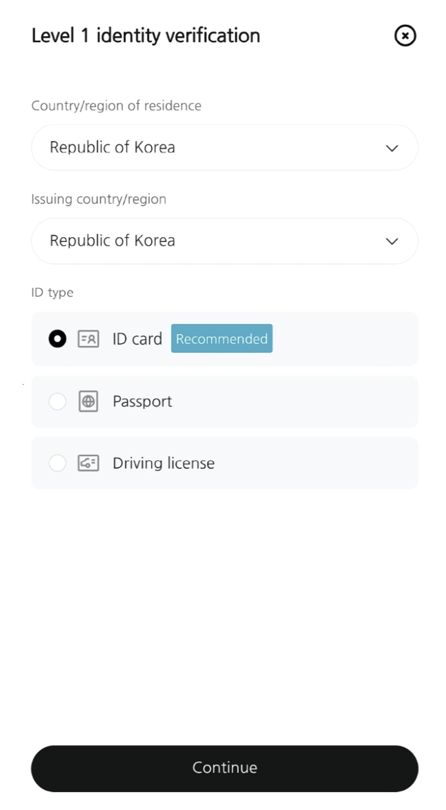Viewport: 446px width, 810px height.
Task: Select the Passport radio button
Action: [x=57, y=401]
